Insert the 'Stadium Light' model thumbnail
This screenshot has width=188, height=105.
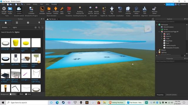tap(36, 58)
